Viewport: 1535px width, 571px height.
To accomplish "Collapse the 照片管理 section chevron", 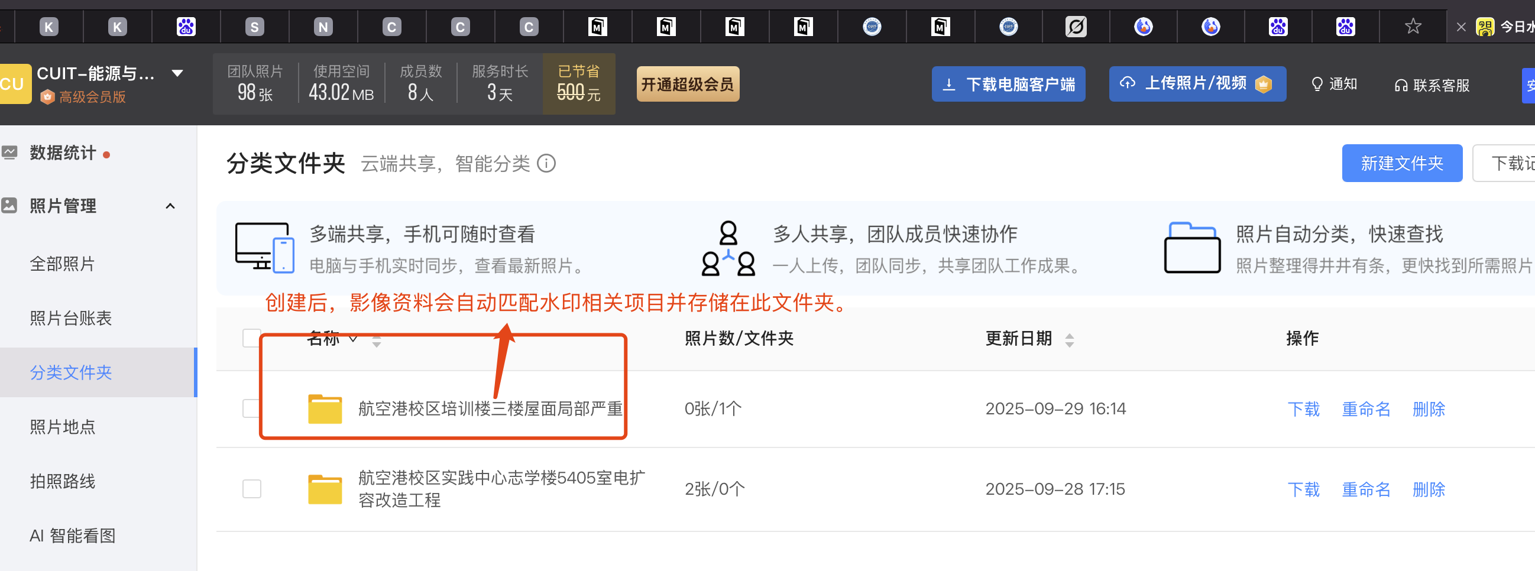I will 170,206.
